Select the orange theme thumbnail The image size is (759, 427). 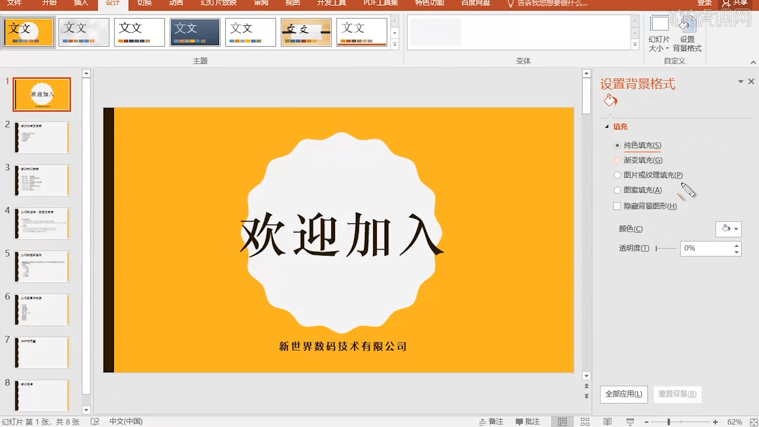click(x=28, y=32)
